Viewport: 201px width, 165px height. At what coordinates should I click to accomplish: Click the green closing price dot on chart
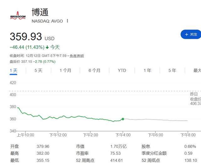pos(123,119)
